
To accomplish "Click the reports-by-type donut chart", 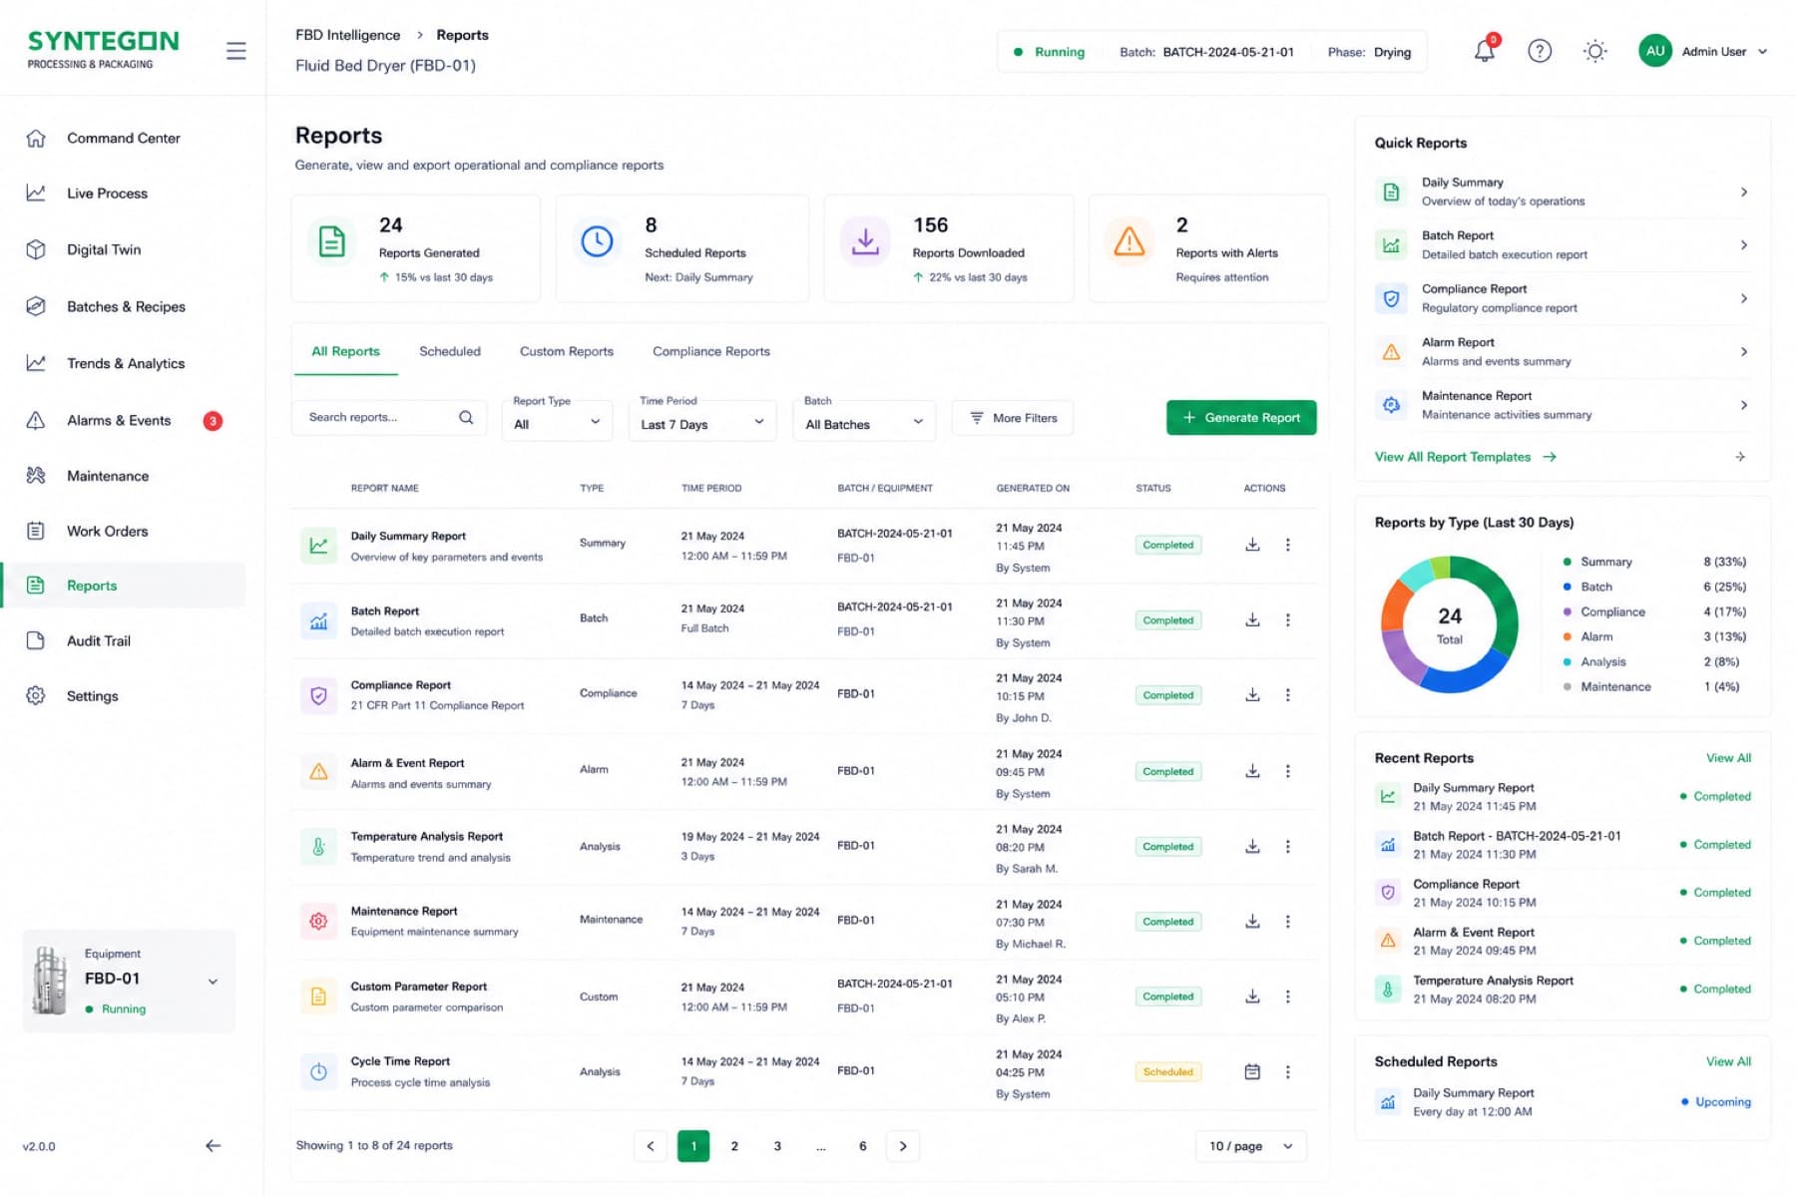I will 1450,624.
